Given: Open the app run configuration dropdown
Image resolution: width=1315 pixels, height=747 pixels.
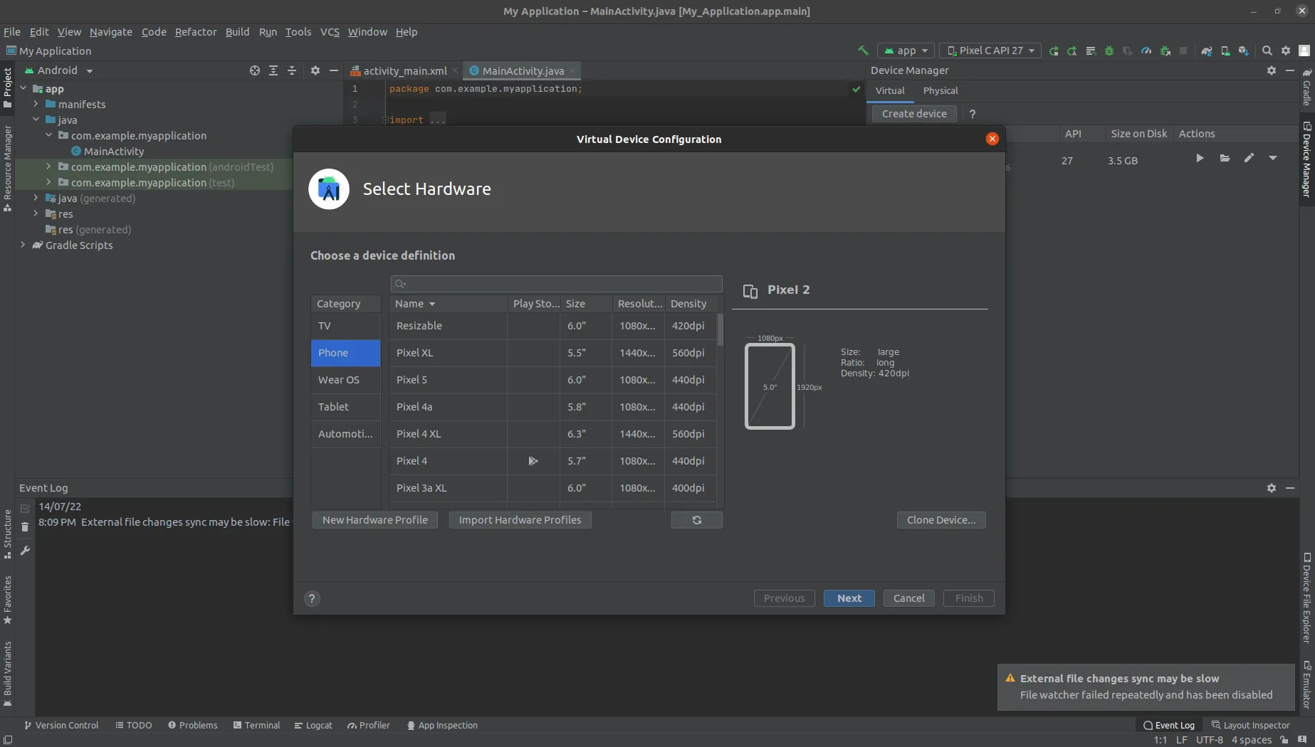Looking at the screenshot, I should (x=906, y=51).
